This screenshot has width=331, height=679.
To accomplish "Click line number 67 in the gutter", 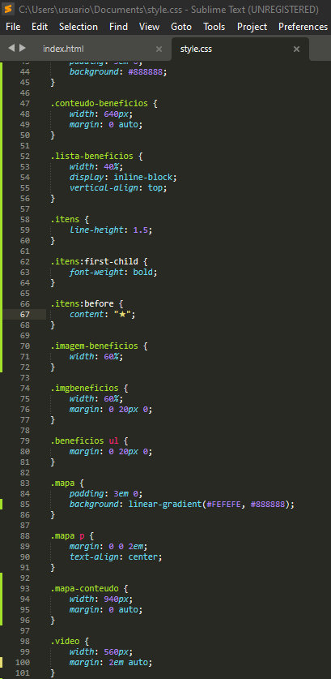I will (x=25, y=315).
